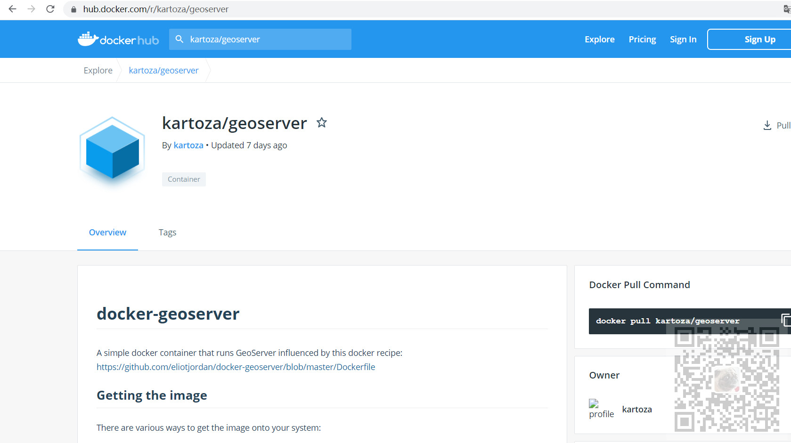Screen dimensions: 791x443
Task: Focus the Docker Hub search field
Action: click(x=260, y=39)
